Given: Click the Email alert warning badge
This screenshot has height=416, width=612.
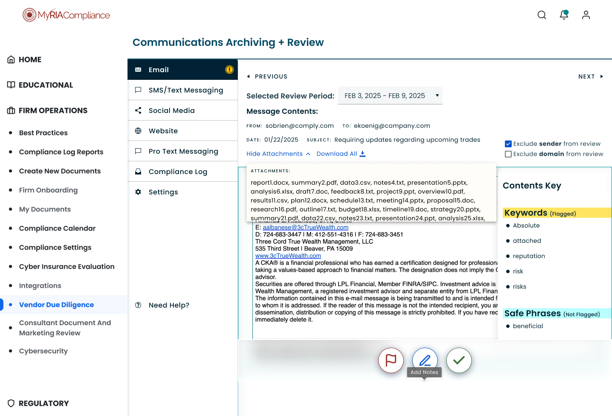Looking at the screenshot, I should point(229,70).
